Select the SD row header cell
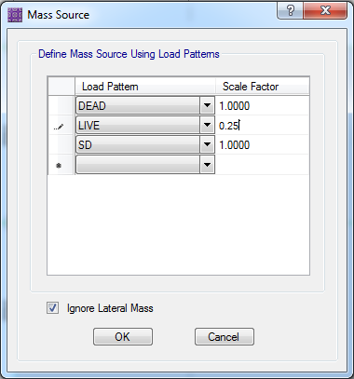The width and height of the screenshot is (354, 379). (x=61, y=145)
